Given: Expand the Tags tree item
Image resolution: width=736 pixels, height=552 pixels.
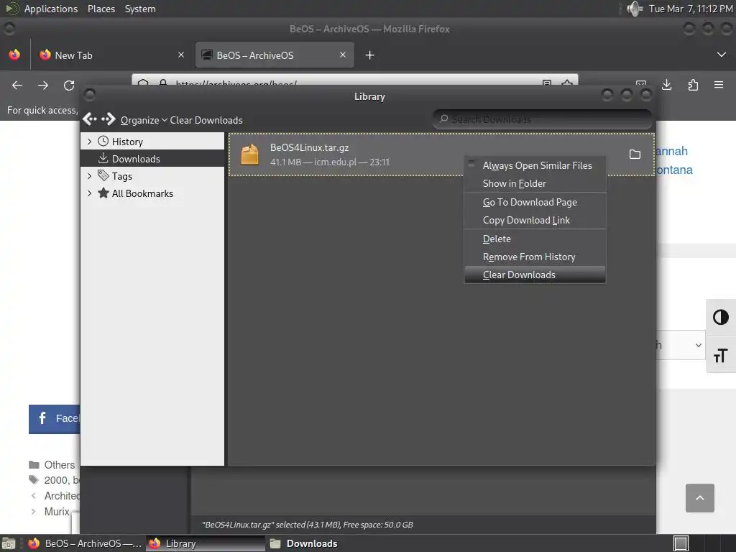Looking at the screenshot, I should pos(90,176).
